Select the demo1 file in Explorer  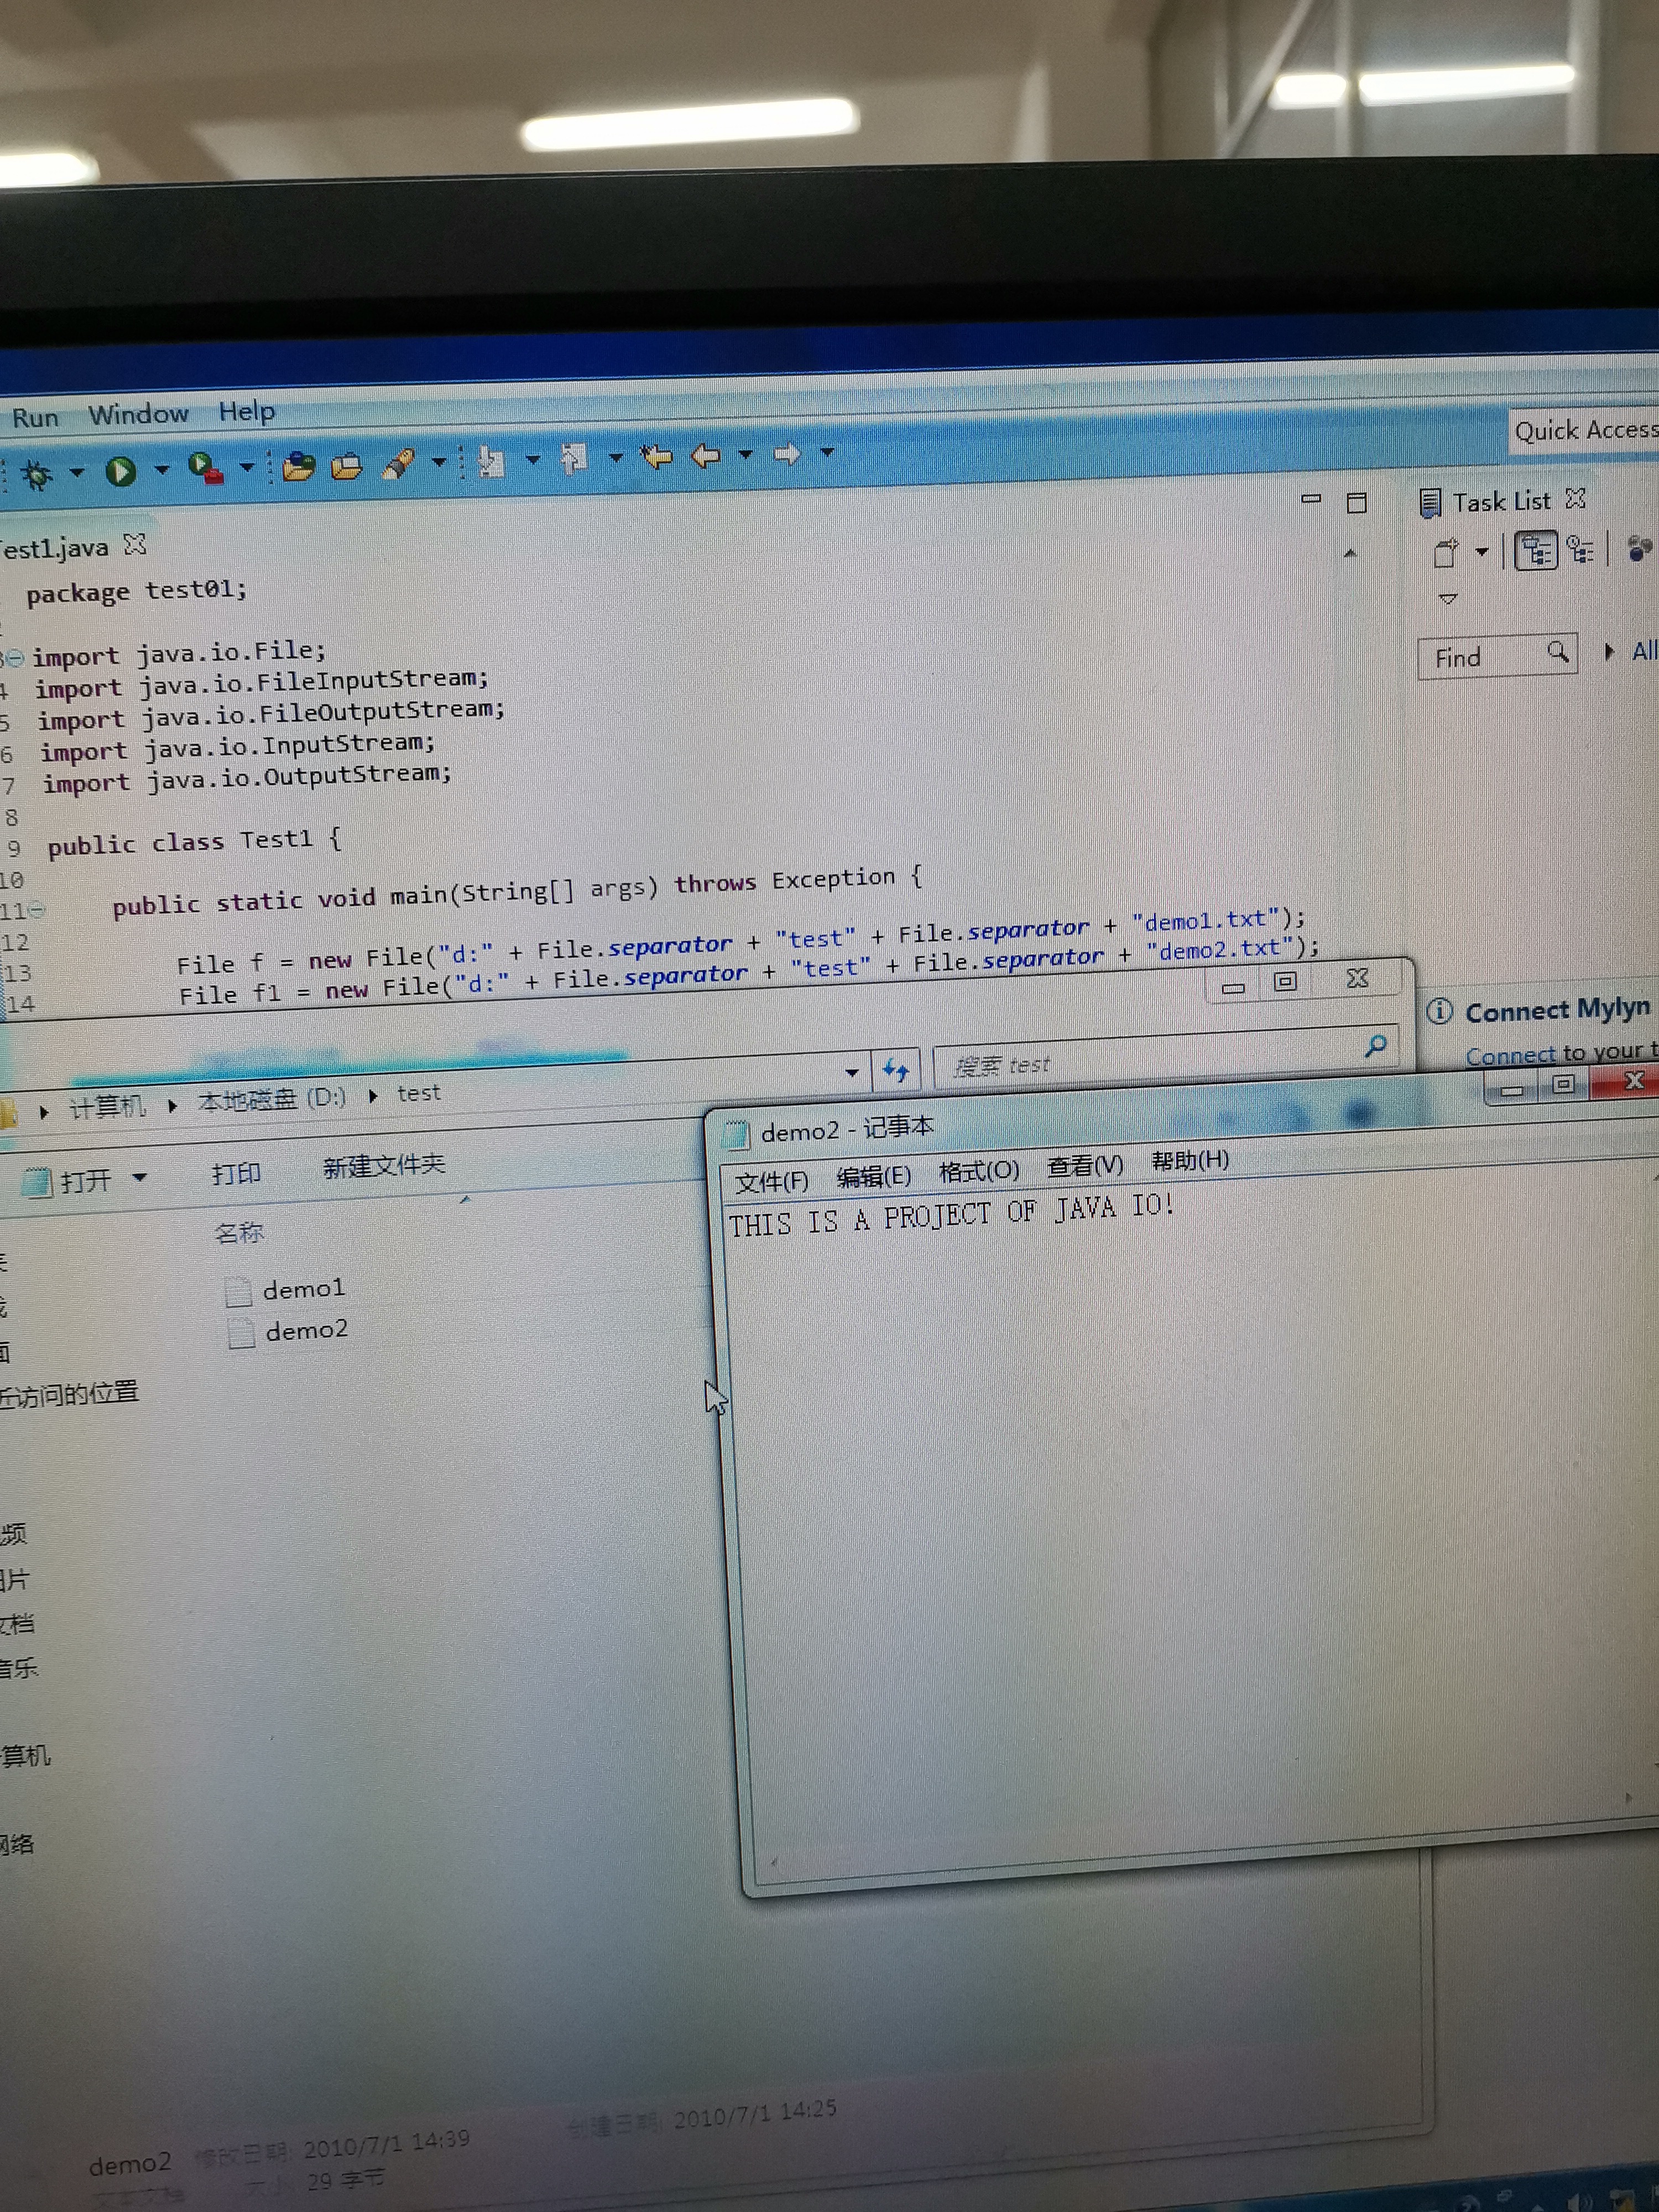coord(302,1290)
